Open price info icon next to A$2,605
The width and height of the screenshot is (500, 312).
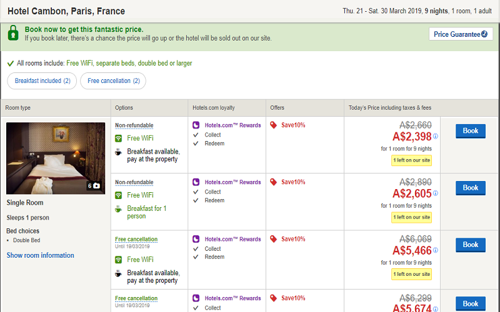click(x=436, y=193)
